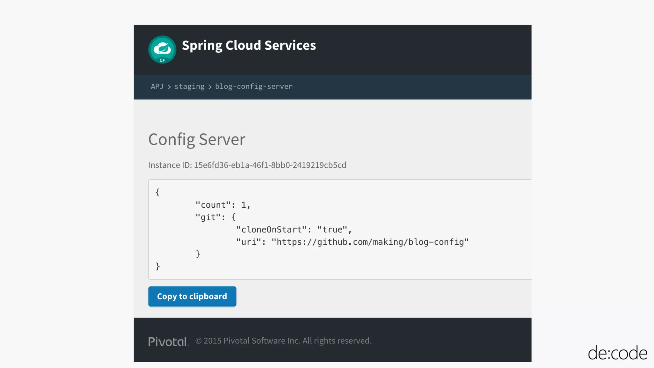Screen dimensions: 654x368
Task: Click the "cloneOnStart": "true" line
Action: (x=293, y=230)
